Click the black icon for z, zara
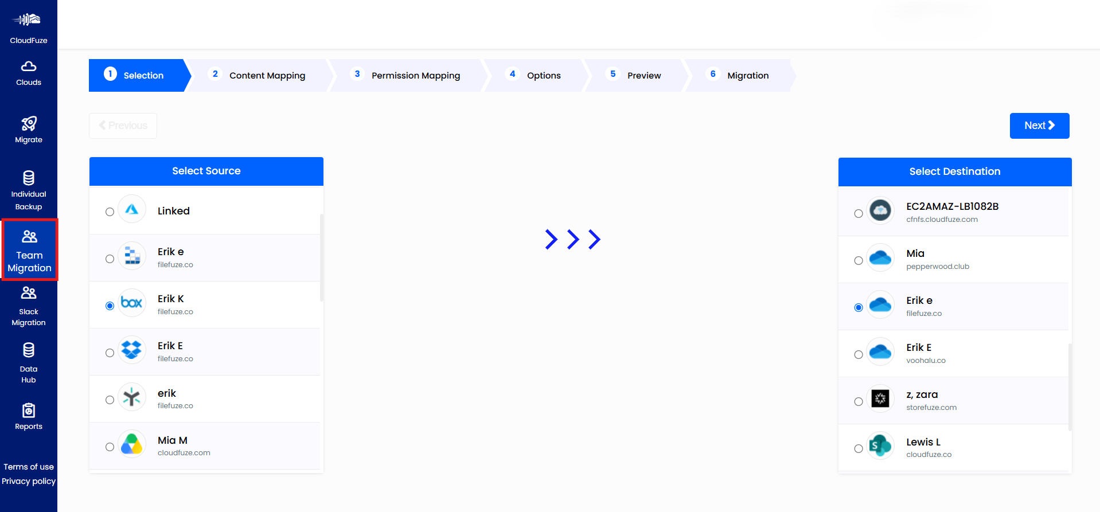This screenshot has width=1100, height=512. tap(880, 398)
